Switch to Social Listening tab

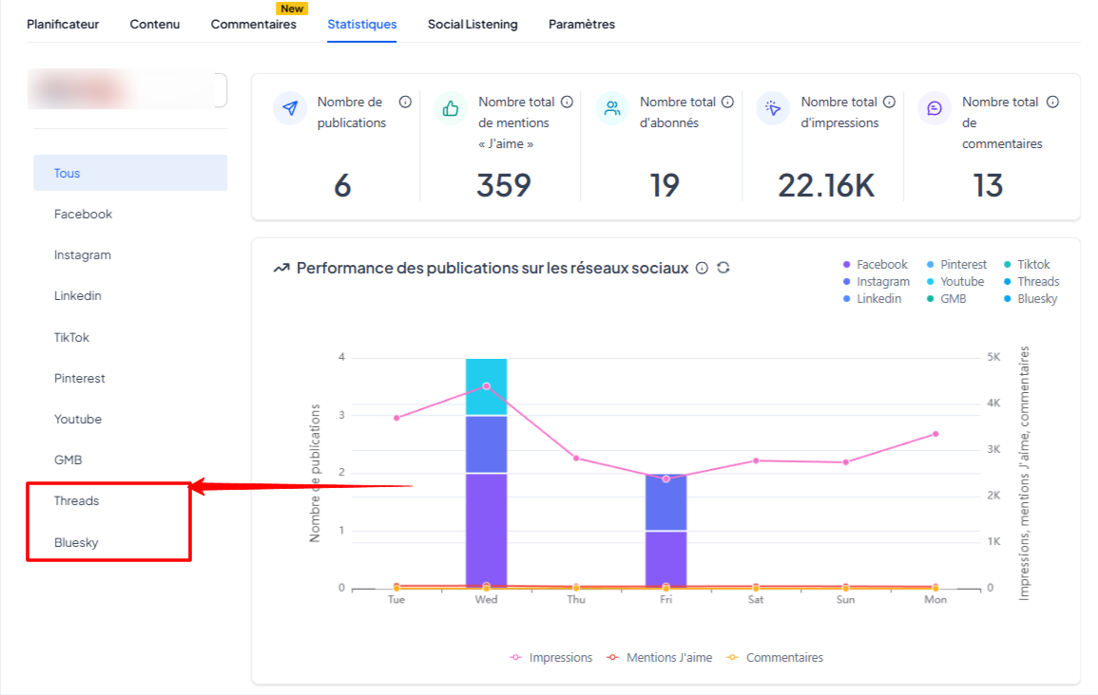click(x=472, y=24)
